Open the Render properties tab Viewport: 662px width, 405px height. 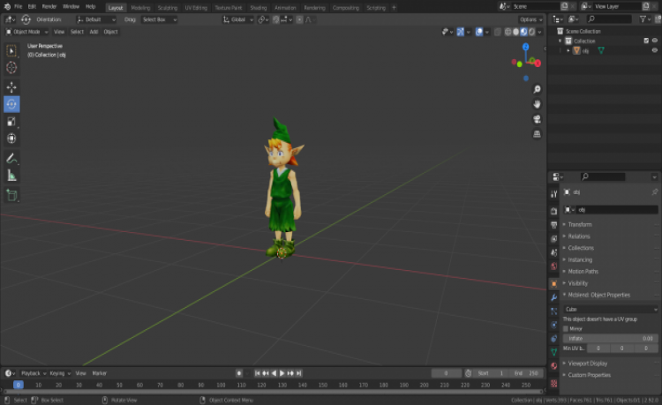(554, 211)
